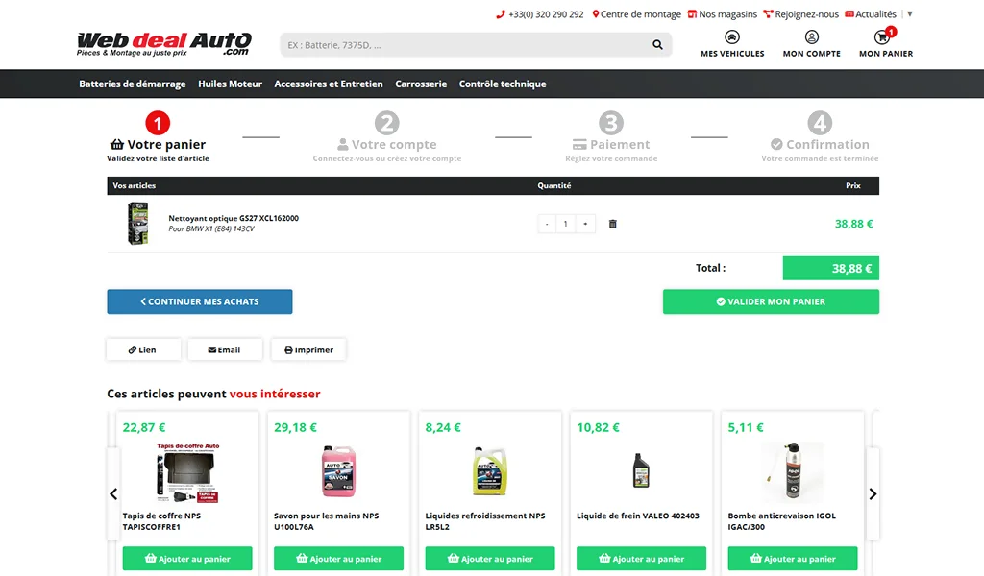984x576 pixels.
Task: Open Mon Panier cart icon
Action: pos(882,38)
